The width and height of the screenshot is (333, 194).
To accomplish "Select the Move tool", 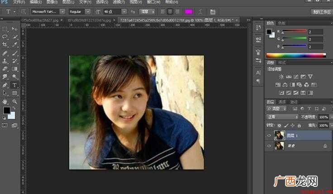I will click(14, 29).
